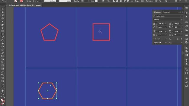
Task: Open the tracking -29 dropdown
Action: 182,27
